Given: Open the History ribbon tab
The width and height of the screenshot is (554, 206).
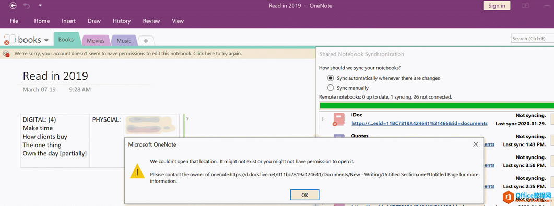Looking at the screenshot, I should click(122, 21).
